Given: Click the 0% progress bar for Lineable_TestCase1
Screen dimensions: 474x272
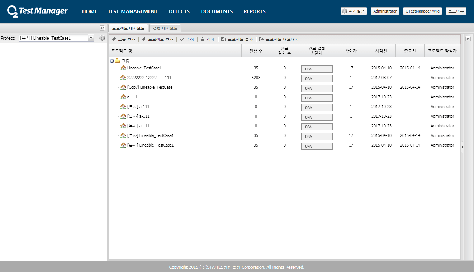Looking at the screenshot, I should pos(317,69).
